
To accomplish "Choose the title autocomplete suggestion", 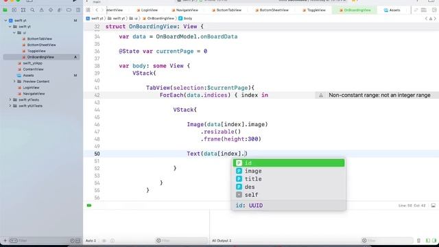I will (x=289, y=178).
